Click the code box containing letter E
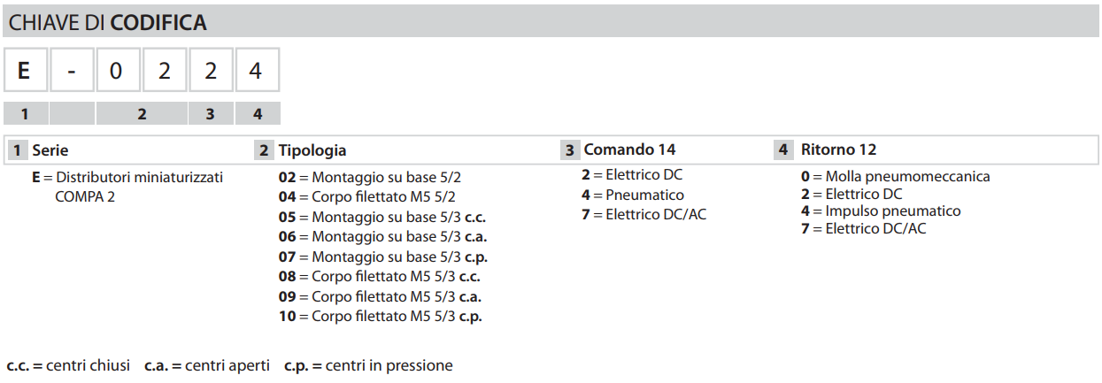The height and width of the screenshot is (383, 1102). click(26, 70)
